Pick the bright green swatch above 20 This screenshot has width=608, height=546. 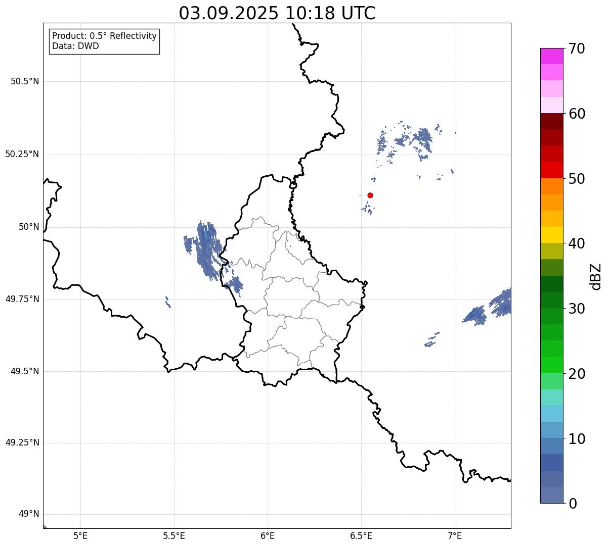[551, 365]
